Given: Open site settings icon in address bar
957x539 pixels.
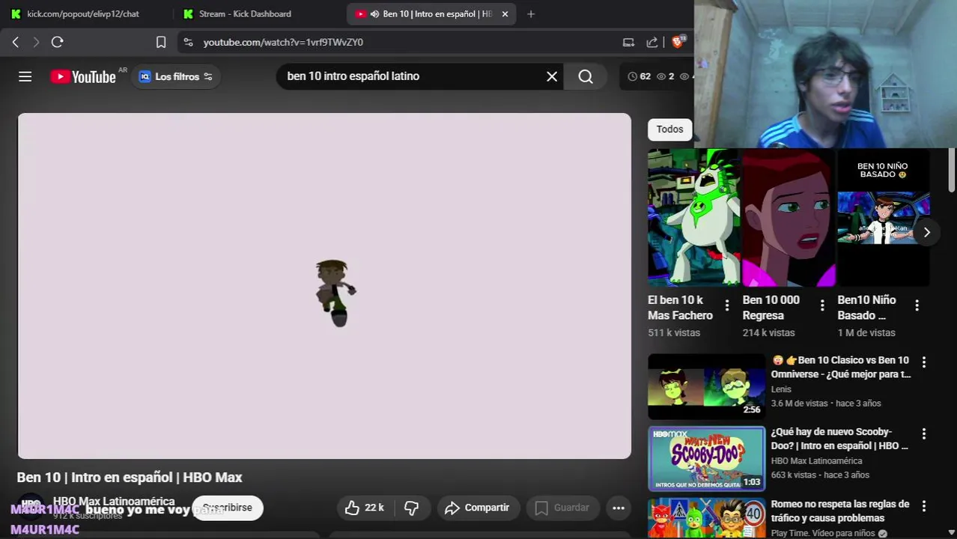Looking at the screenshot, I should [x=188, y=42].
